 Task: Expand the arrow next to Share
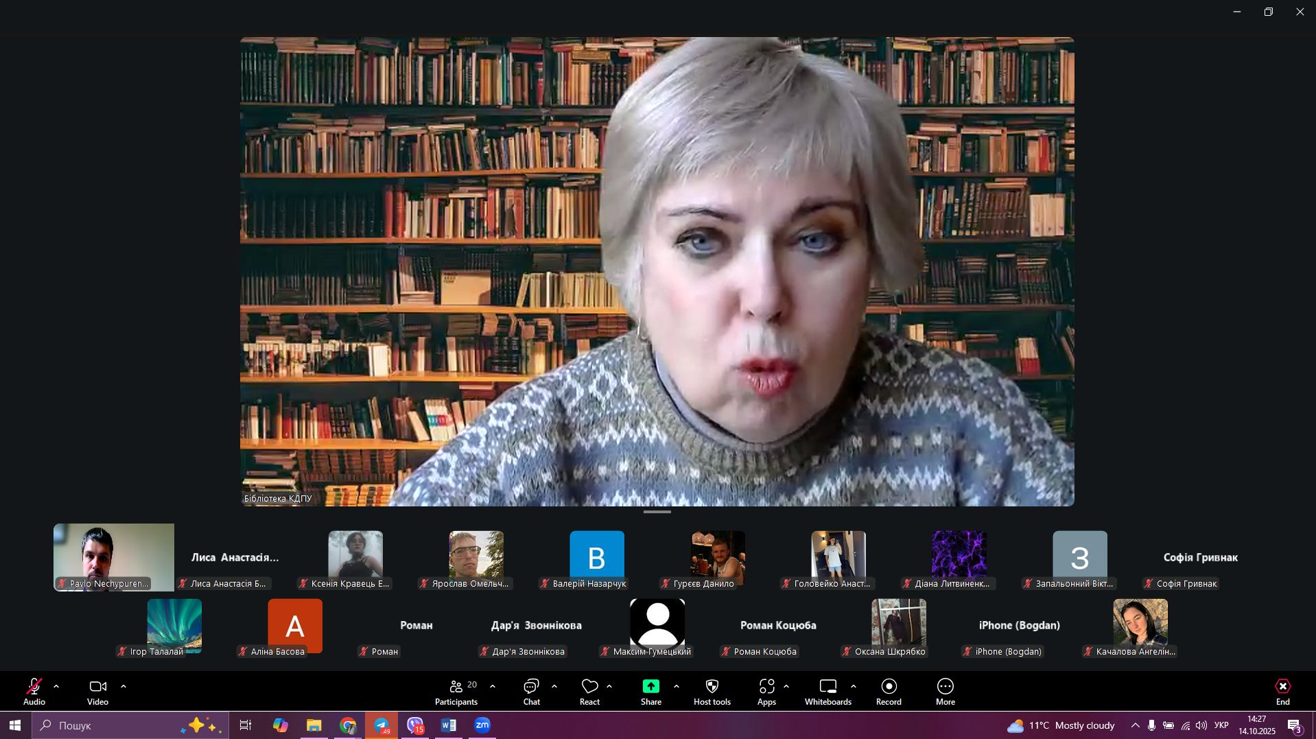coord(677,686)
